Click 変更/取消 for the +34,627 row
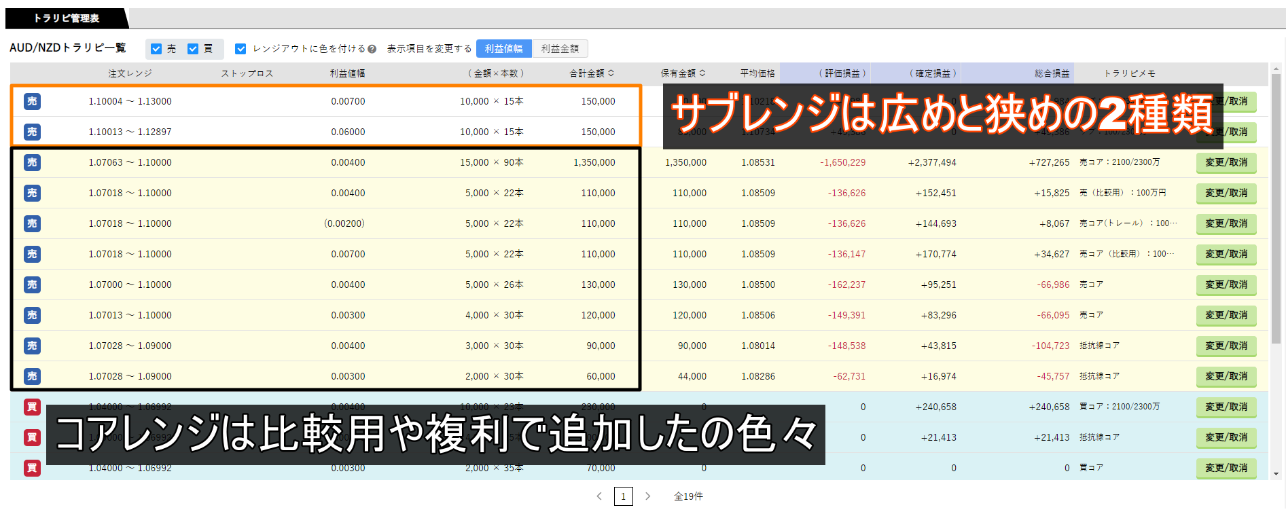 pos(1226,255)
